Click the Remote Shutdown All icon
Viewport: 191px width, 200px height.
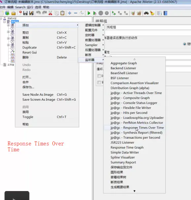[126, 13]
